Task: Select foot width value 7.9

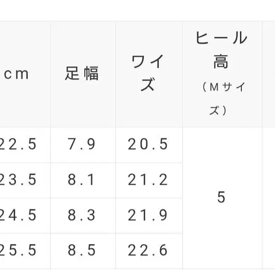Action: [82, 144]
